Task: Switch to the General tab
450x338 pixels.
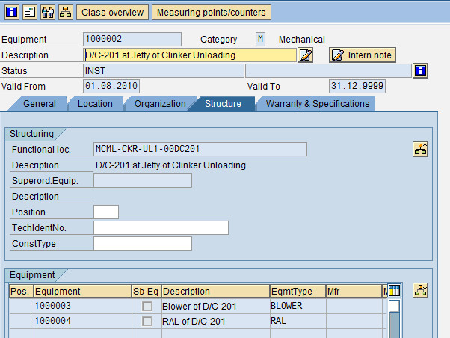Action: click(40, 104)
